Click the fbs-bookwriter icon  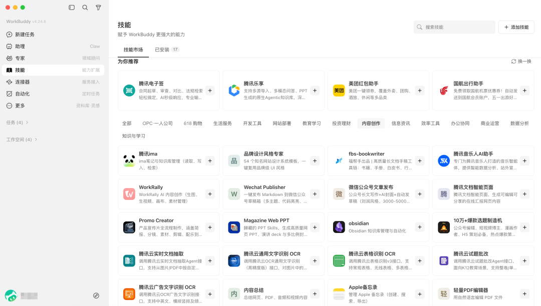pyautogui.click(x=339, y=160)
